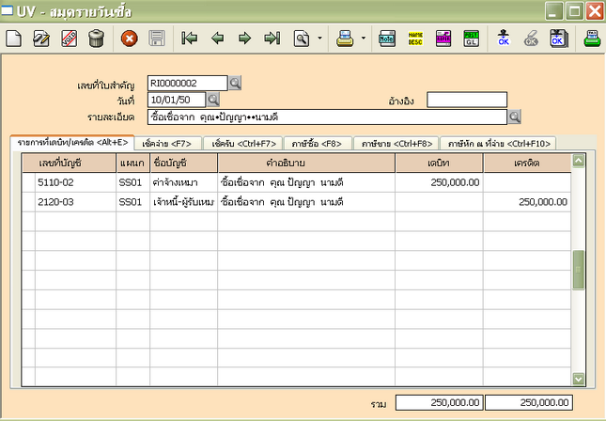Open the search tool dropdown arrow
Screen dimensions: 606x421
(320, 39)
